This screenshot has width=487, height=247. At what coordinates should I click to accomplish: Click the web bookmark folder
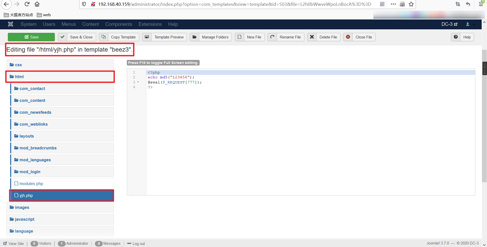pos(44,15)
